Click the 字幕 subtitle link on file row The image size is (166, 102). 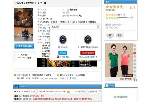(96, 91)
